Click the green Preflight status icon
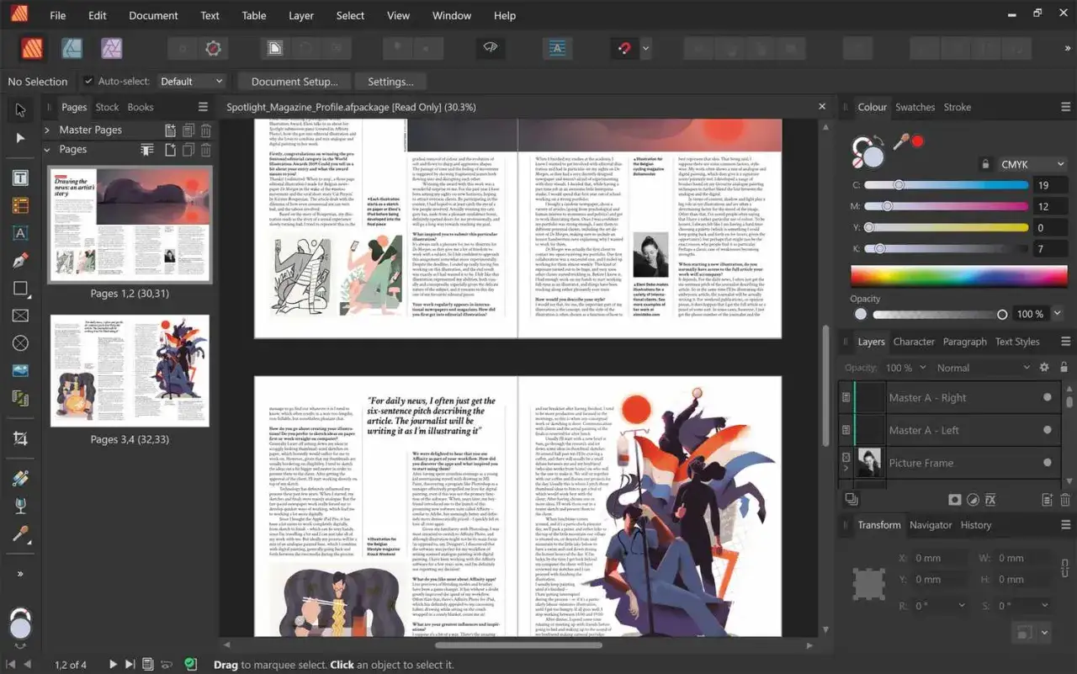The width and height of the screenshot is (1077, 674). click(x=190, y=664)
